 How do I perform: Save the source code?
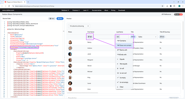tap(52, 18)
